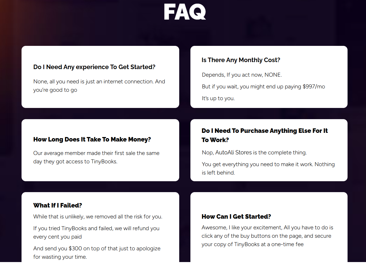Click the FAQ heading

point(185,12)
